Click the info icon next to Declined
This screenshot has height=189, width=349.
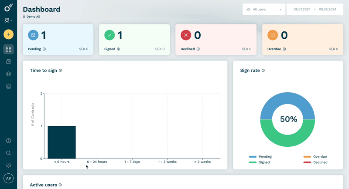click(198, 49)
